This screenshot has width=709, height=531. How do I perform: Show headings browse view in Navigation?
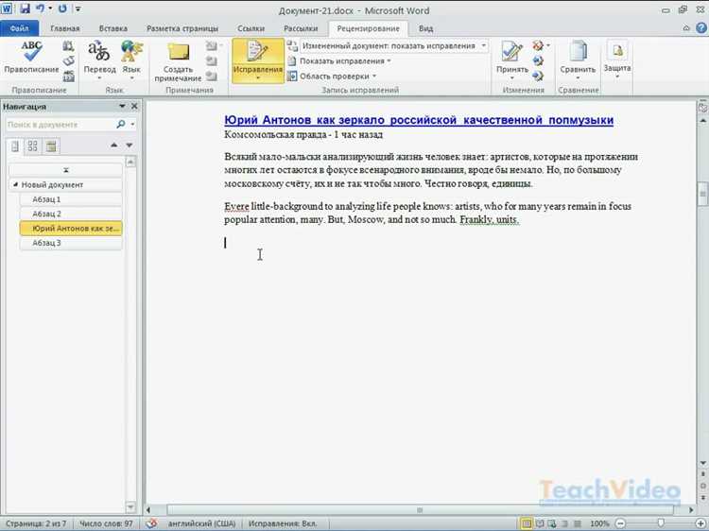[x=15, y=146]
